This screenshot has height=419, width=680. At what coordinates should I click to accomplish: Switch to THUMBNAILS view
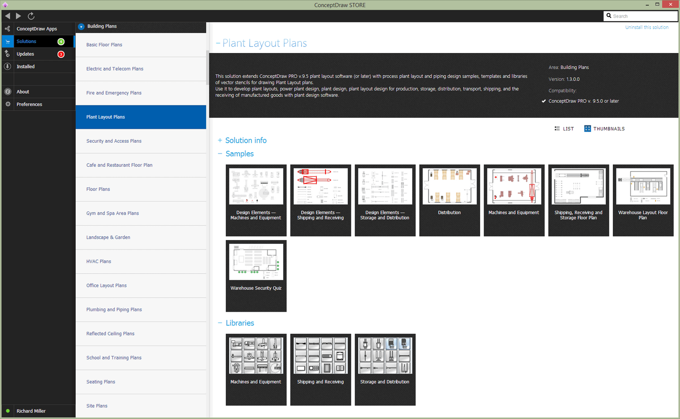pyautogui.click(x=604, y=129)
